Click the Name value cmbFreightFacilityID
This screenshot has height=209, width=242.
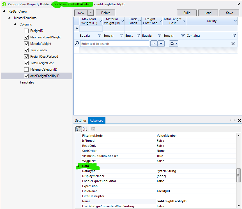[x=171, y=201]
